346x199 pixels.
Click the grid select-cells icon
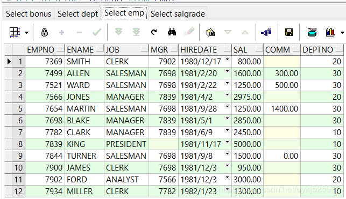pyautogui.click(x=15, y=33)
